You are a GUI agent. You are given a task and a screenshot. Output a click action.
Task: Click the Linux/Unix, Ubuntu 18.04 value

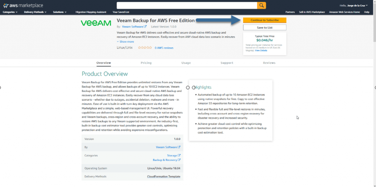164,168
